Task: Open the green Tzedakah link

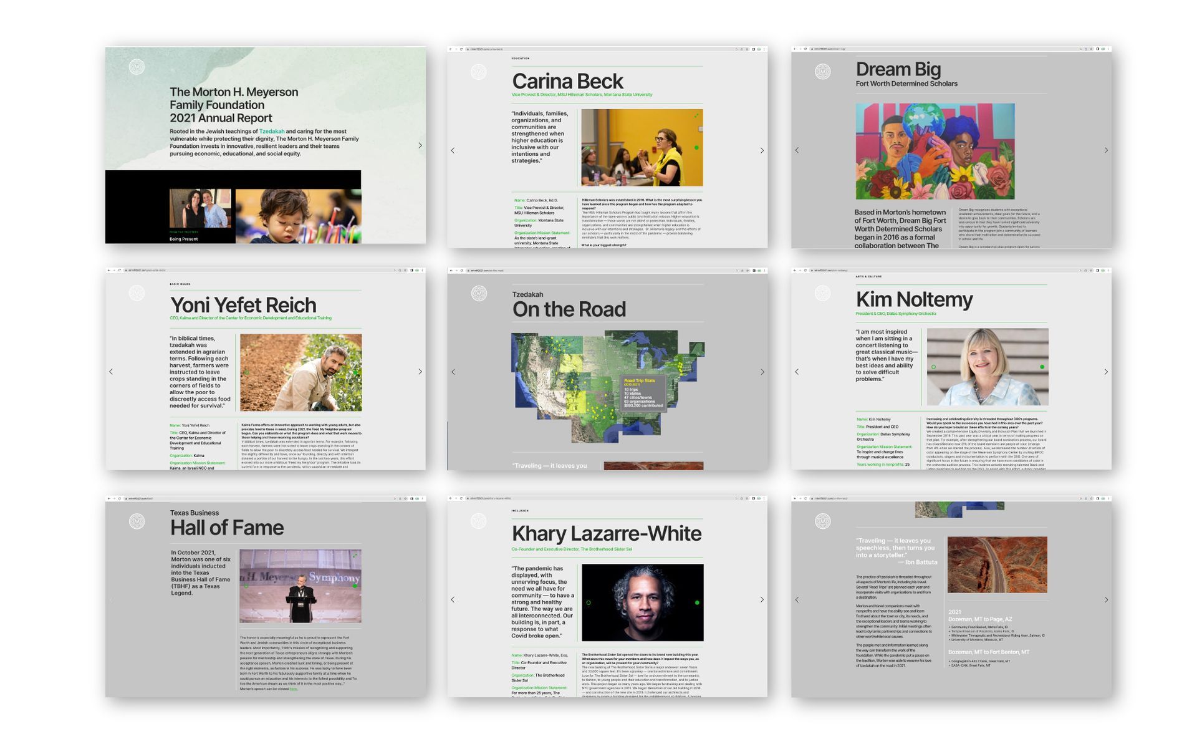Action: [272, 132]
